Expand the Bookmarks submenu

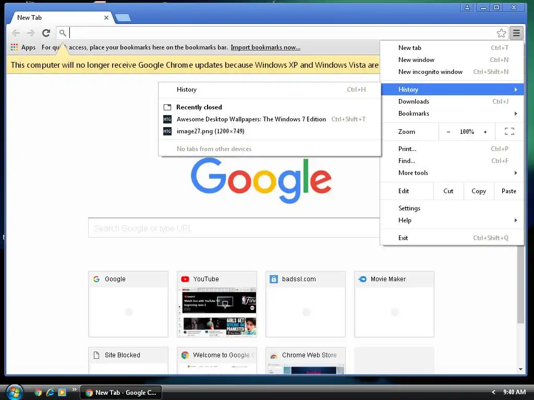[452, 113]
